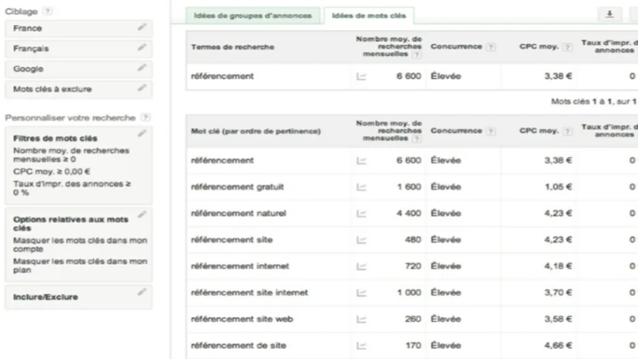Sort by Termes de recherche column header
This screenshot has height=359, width=638.
pos(232,47)
